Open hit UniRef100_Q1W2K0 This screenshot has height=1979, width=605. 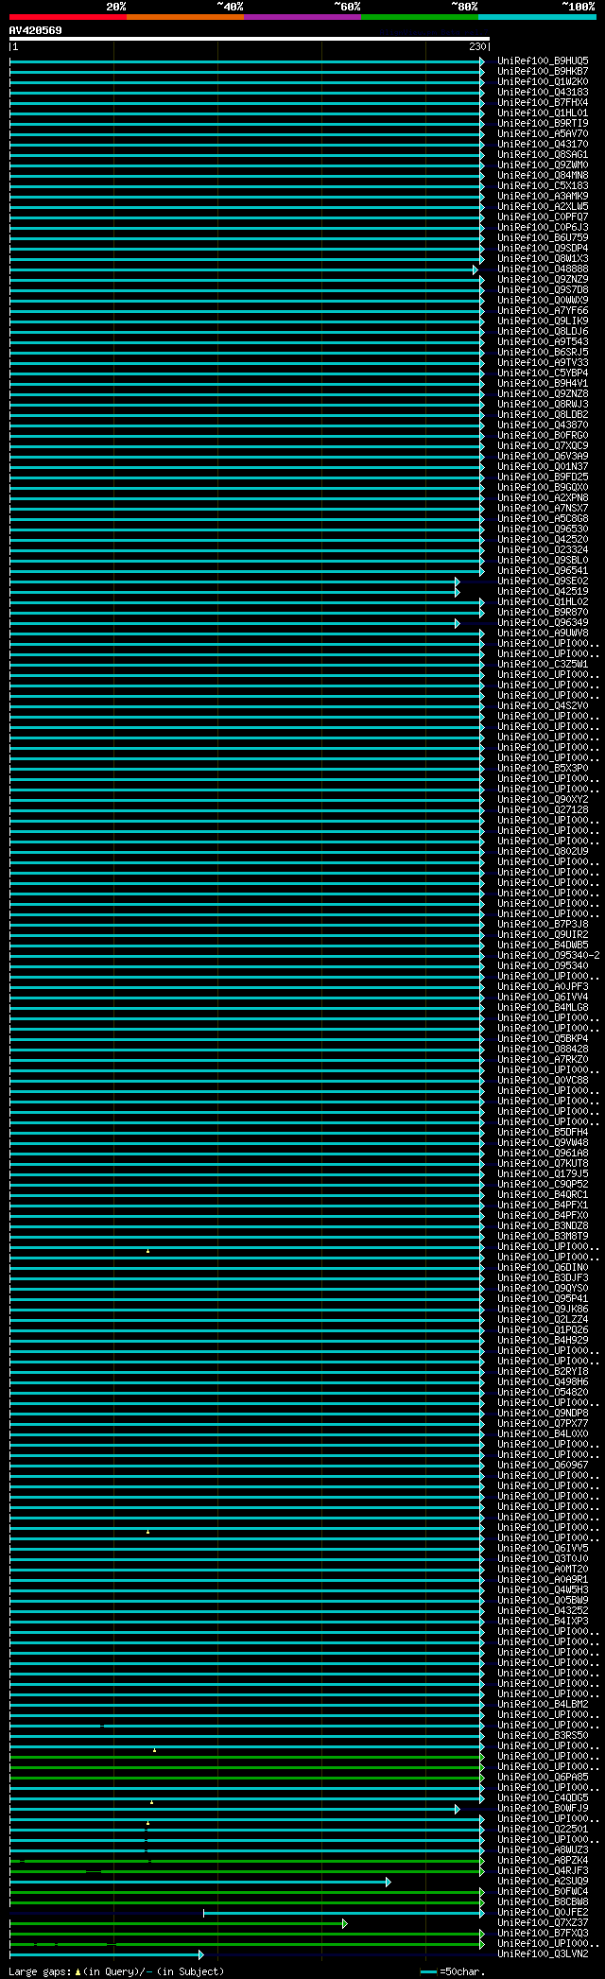click(543, 82)
